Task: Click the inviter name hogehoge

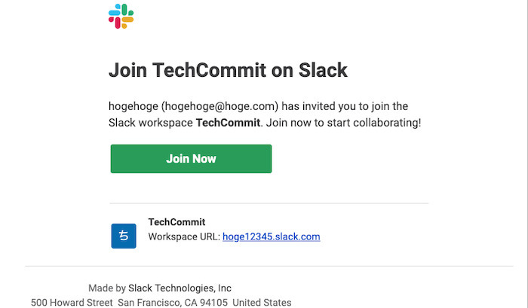Action: point(134,106)
